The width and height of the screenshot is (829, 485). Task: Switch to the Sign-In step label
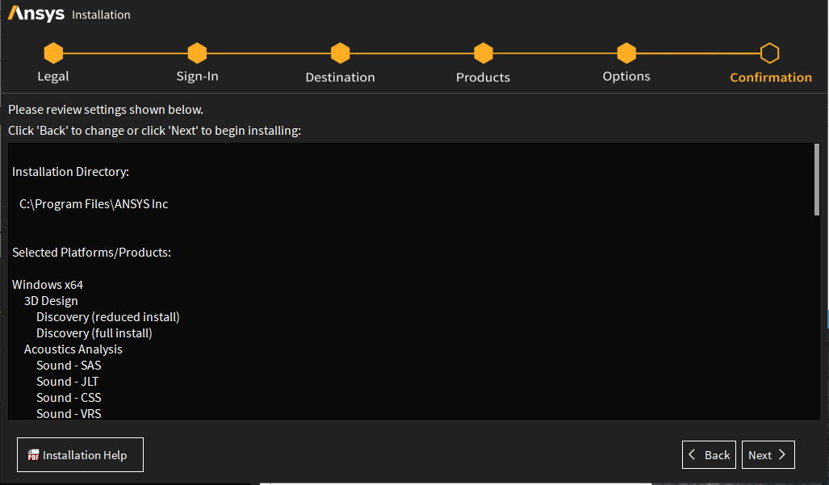(197, 77)
